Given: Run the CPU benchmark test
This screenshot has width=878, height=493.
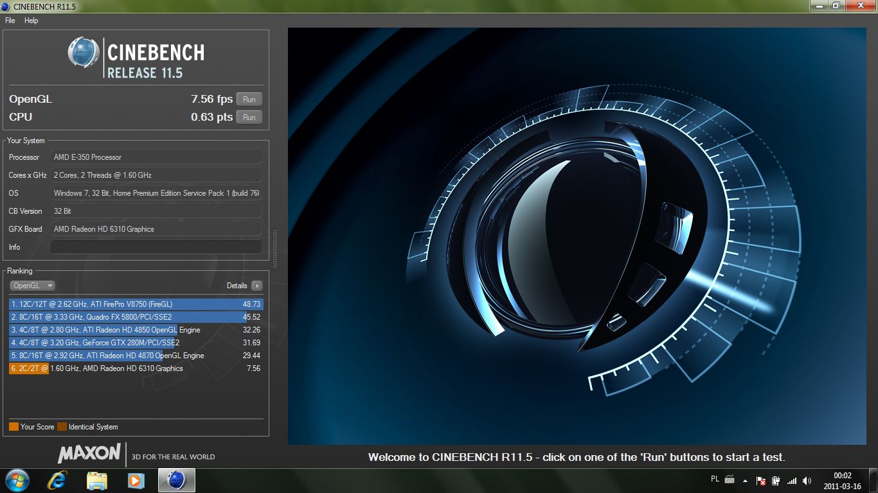Looking at the screenshot, I should pos(249,117).
